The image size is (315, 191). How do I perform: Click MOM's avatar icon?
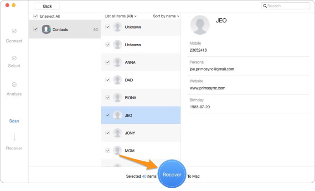point(117,151)
